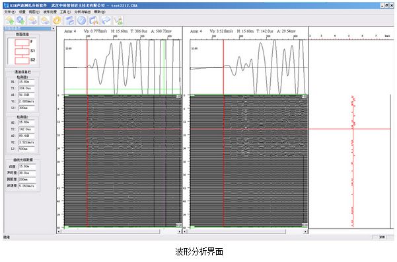Click the first toolbar icon with green arrow
The width and height of the screenshot is (397, 262).
point(10,21)
